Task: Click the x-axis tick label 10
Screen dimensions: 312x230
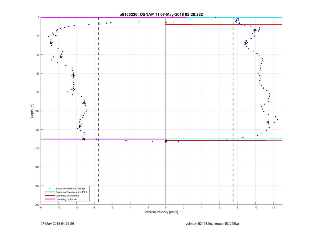Action: click(x=256, y=208)
